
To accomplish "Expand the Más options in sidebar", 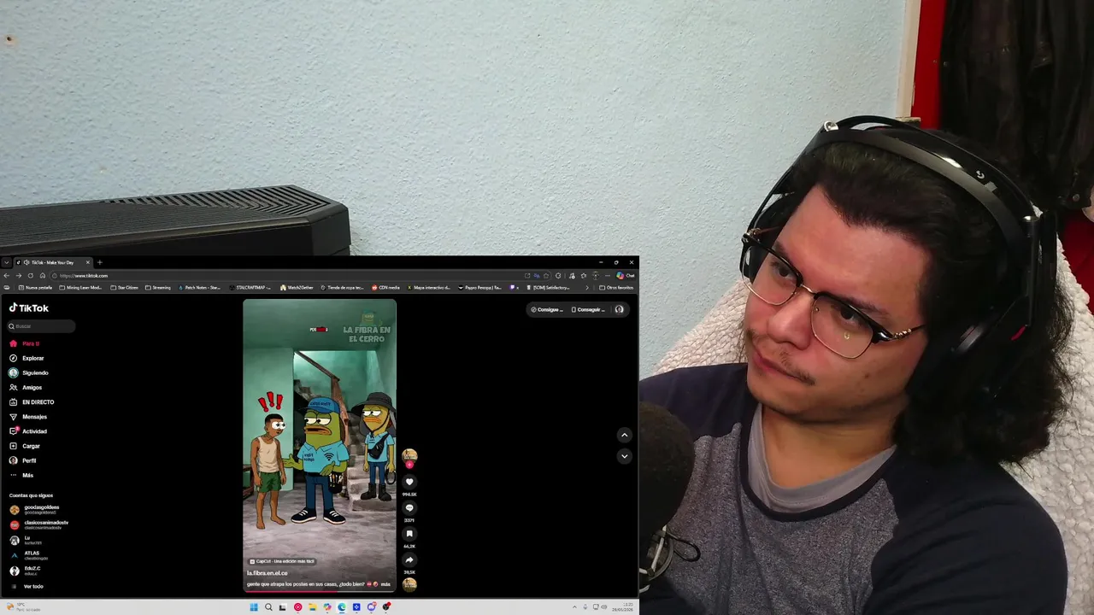I will [21, 475].
